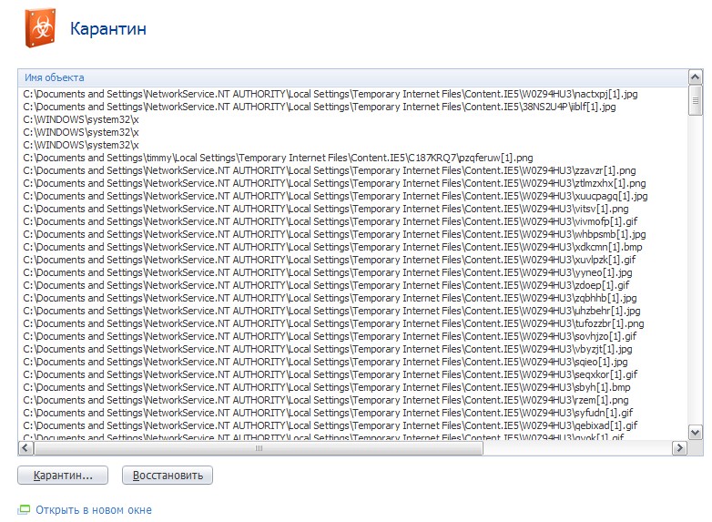
Task: Choose the xdkcmn[1].bmp row
Action: tap(332, 247)
